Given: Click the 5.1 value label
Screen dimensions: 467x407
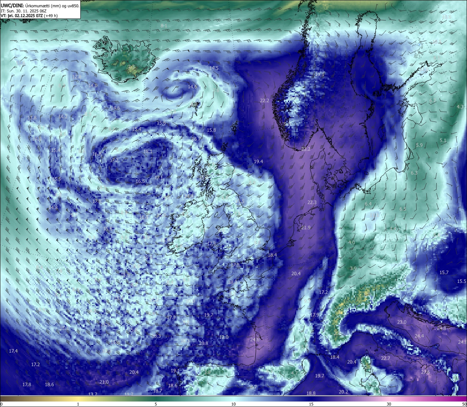Looking at the screenshot, I should pyautogui.click(x=443, y=140).
